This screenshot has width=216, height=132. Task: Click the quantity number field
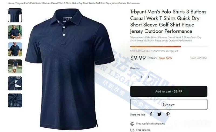tap(141, 77)
